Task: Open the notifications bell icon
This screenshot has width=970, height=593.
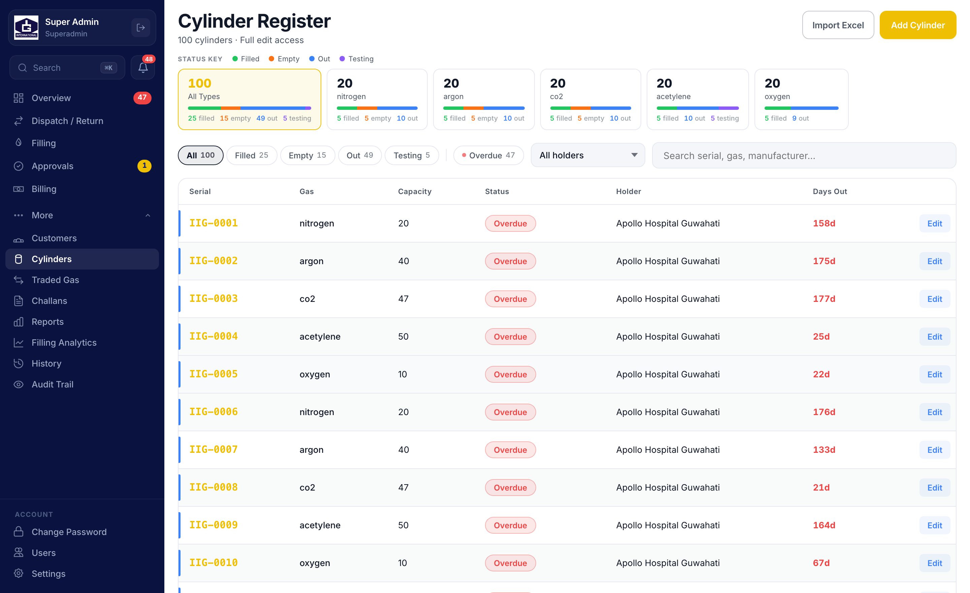Action: tap(143, 68)
